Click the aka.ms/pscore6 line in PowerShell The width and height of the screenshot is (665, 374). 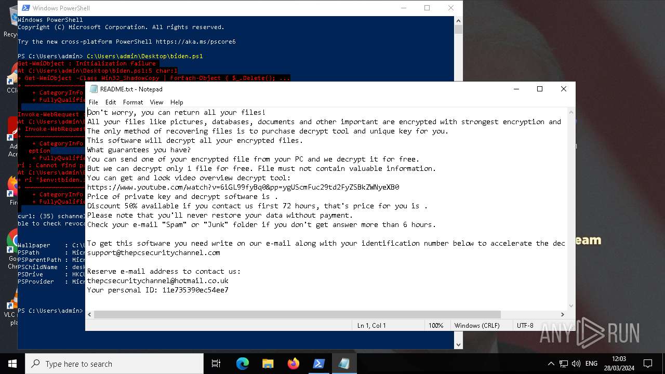click(x=127, y=42)
